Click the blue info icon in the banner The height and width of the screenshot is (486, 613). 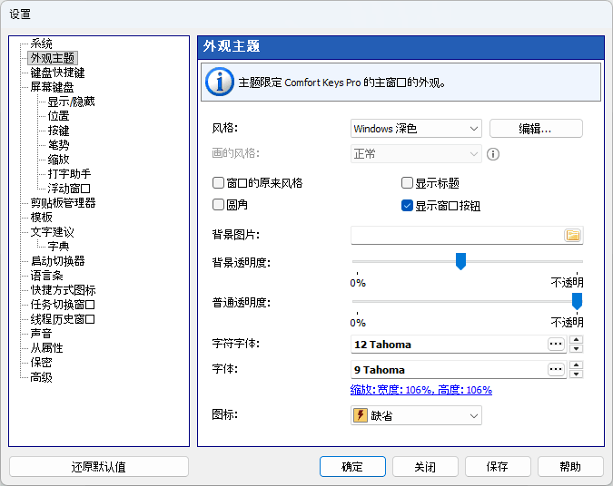(220, 82)
